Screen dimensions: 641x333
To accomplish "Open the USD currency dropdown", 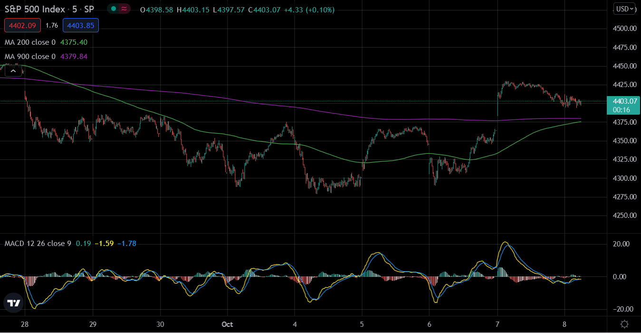I will pos(625,9).
